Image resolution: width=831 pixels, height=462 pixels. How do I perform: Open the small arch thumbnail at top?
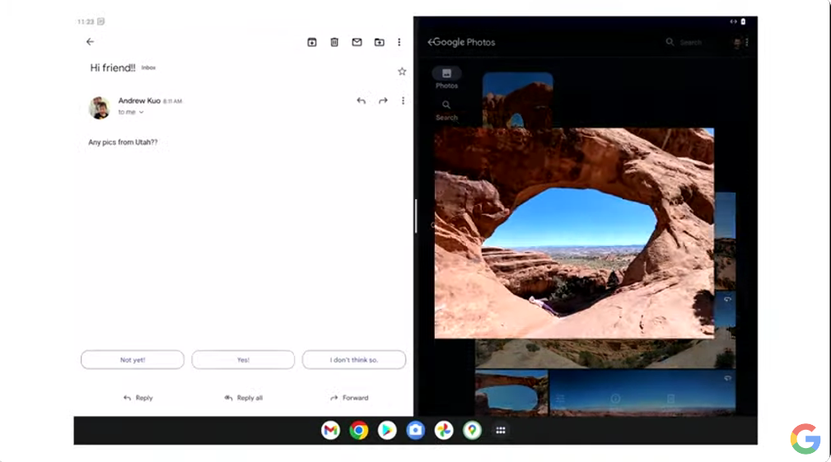point(517,100)
